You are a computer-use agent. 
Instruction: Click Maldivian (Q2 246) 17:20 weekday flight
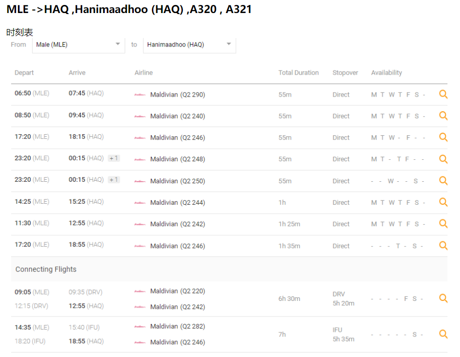(177, 138)
